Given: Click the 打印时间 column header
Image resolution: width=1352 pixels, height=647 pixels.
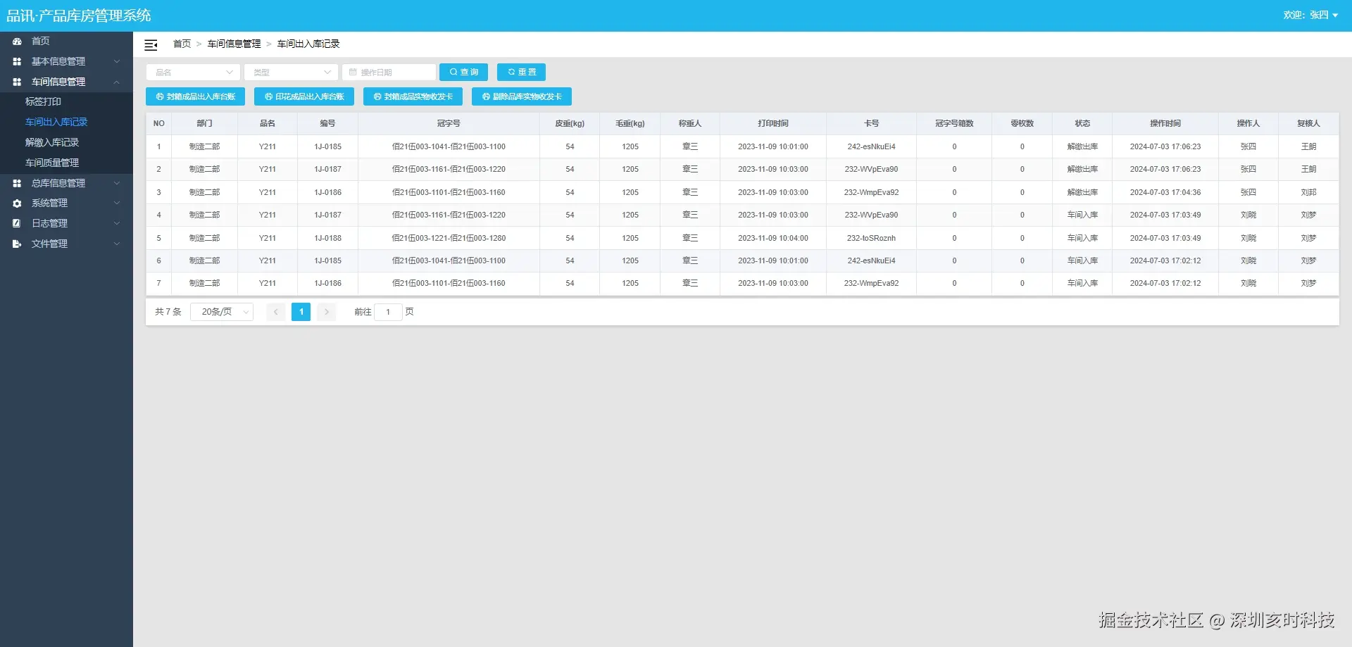Looking at the screenshot, I should coord(773,124).
